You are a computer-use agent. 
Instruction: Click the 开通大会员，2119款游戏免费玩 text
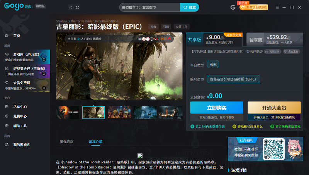(x=274, y=117)
